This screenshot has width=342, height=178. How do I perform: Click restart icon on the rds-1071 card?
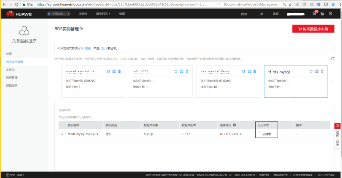pyautogui.click(x=176, y=71)
